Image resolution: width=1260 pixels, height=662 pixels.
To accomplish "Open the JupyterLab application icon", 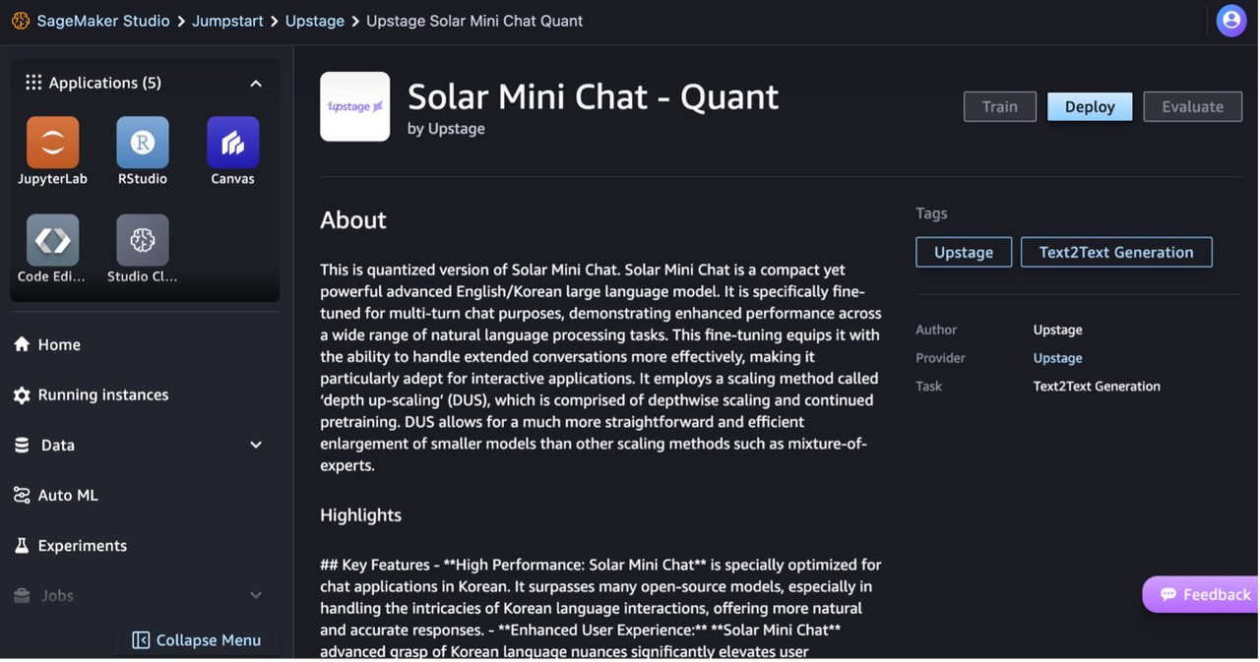I will pos(52,143).
